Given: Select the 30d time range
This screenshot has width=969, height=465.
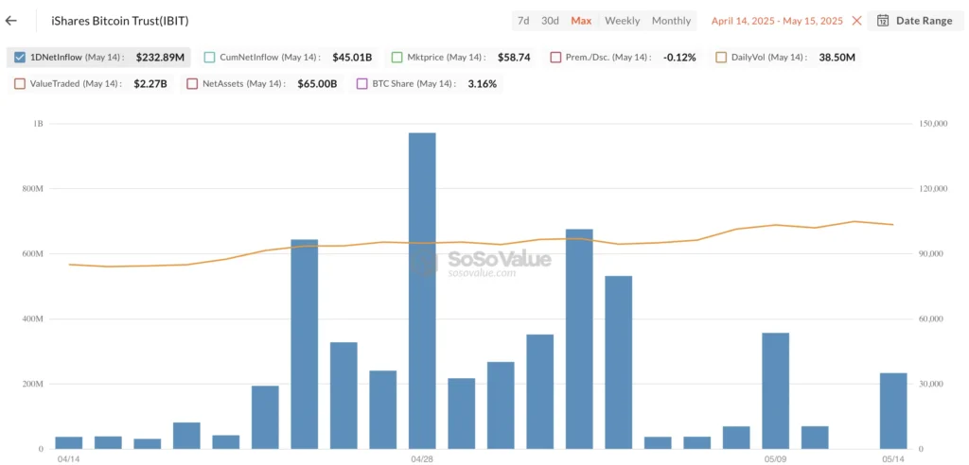Looking at the screenshot, I should [550, 21].
